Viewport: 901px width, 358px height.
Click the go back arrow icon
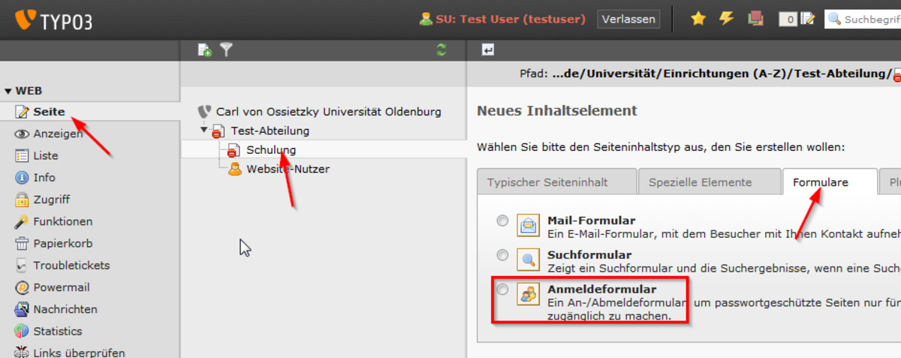click(x=488, y=50)
